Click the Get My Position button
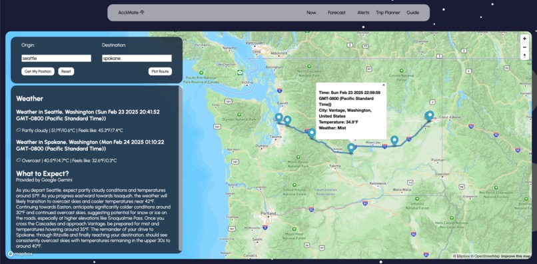The image size is (537, 264). (38, 71)
